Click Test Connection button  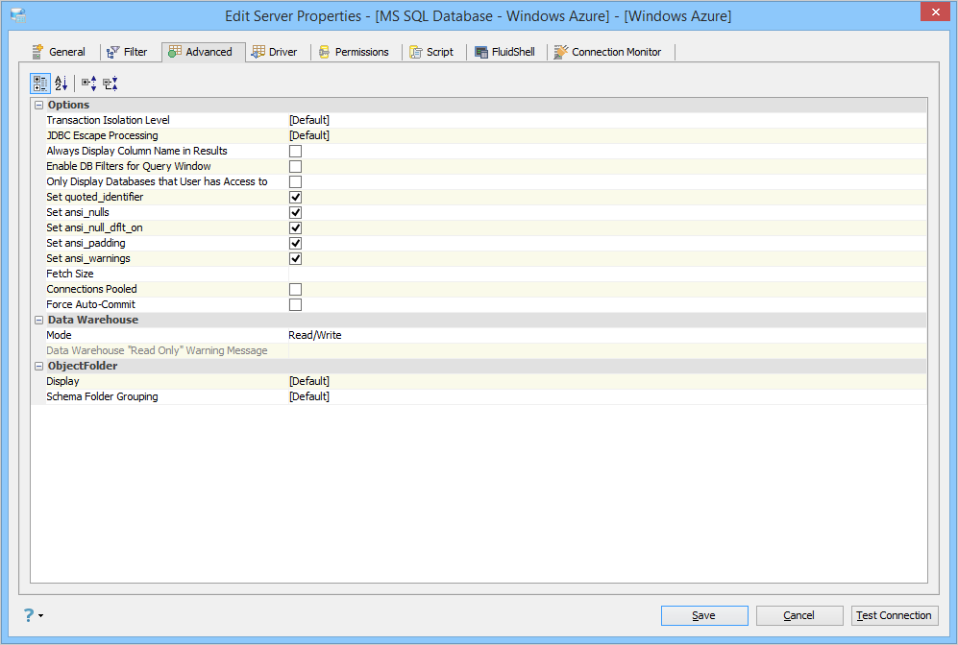click(x=895, y=615)
